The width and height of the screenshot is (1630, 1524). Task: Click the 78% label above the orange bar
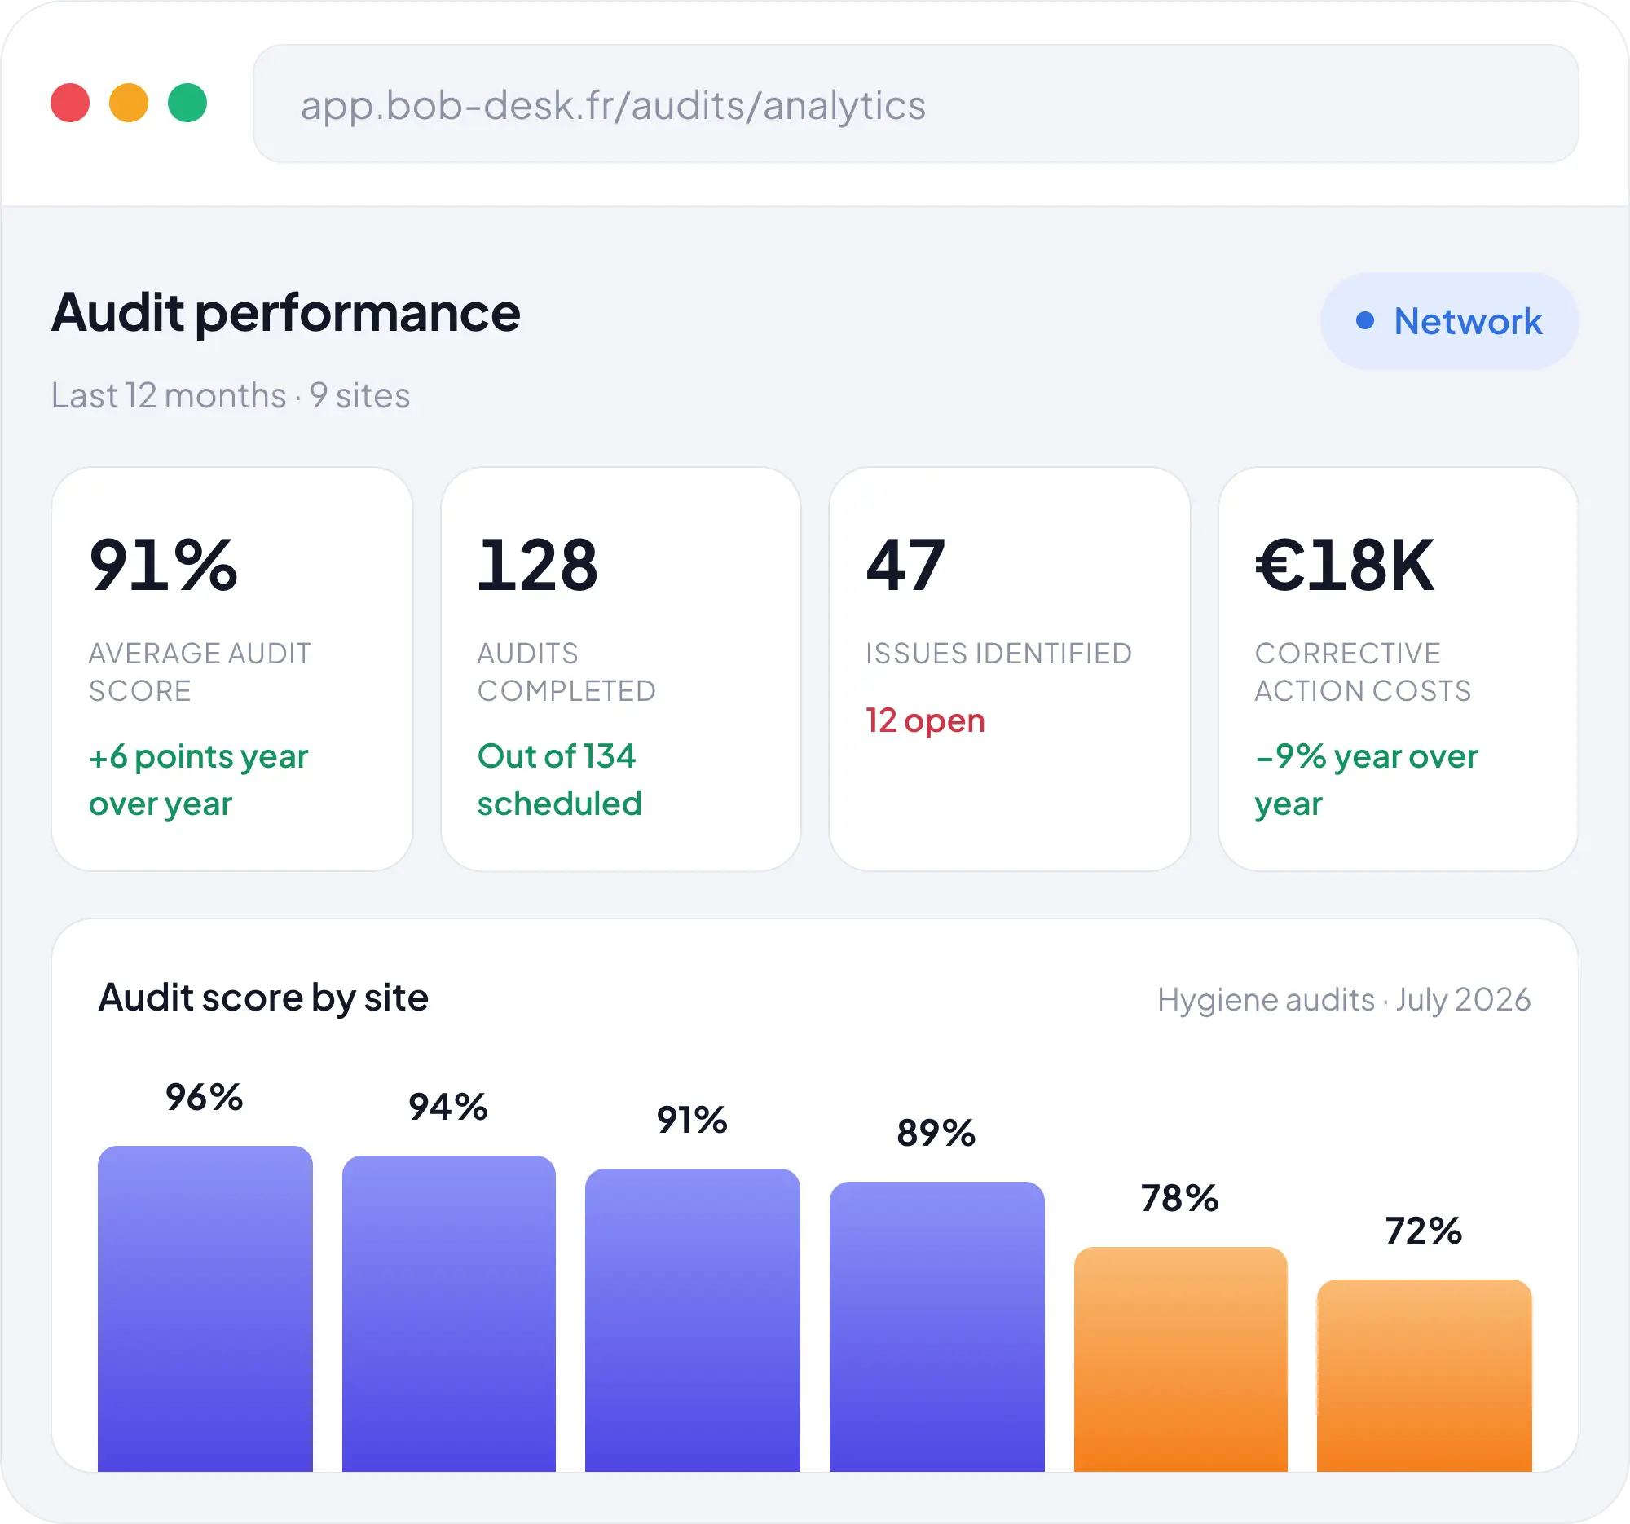click(1180, 1199)
